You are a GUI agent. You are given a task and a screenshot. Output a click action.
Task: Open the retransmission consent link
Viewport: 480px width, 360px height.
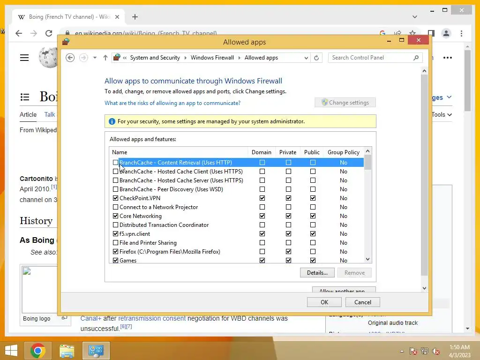[x=152, y=318]
